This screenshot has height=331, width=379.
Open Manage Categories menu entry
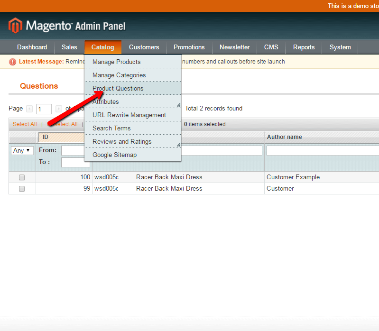coord(119,75)
